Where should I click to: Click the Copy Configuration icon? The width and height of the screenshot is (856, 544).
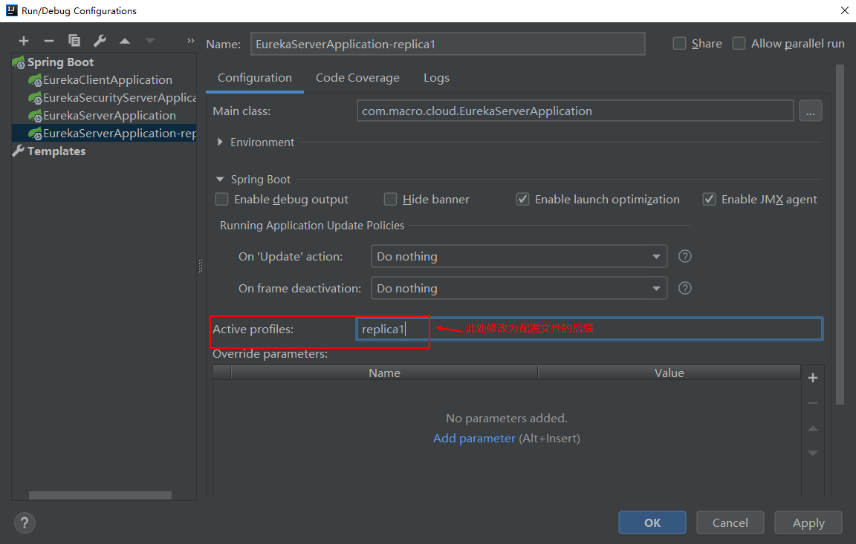[x=74, y=41]
